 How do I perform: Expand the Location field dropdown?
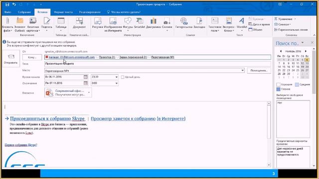pyautogui.click(x=242, y=71)
